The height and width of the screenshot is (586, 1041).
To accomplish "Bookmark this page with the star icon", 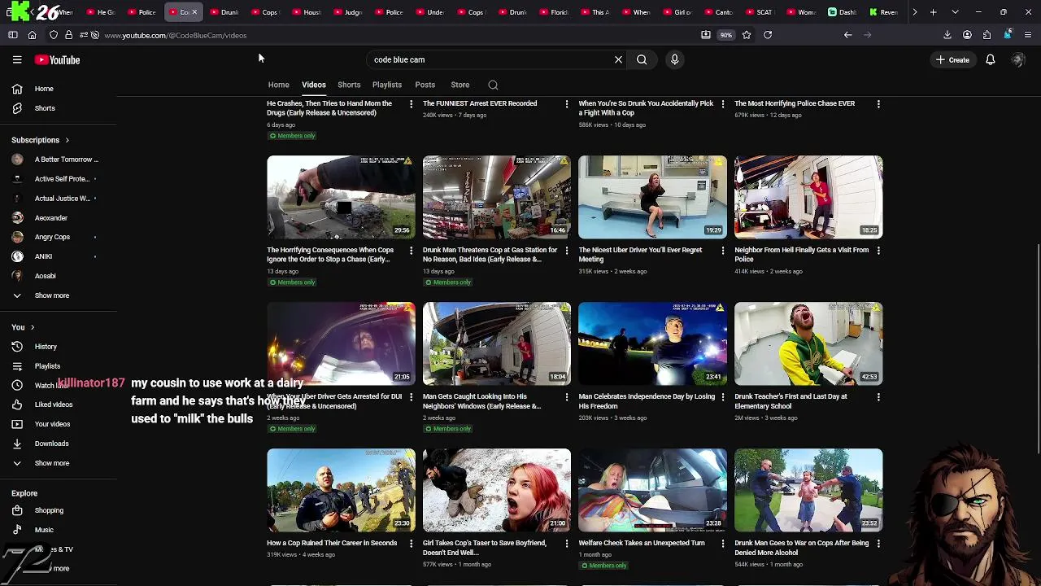I will point(746,35).
